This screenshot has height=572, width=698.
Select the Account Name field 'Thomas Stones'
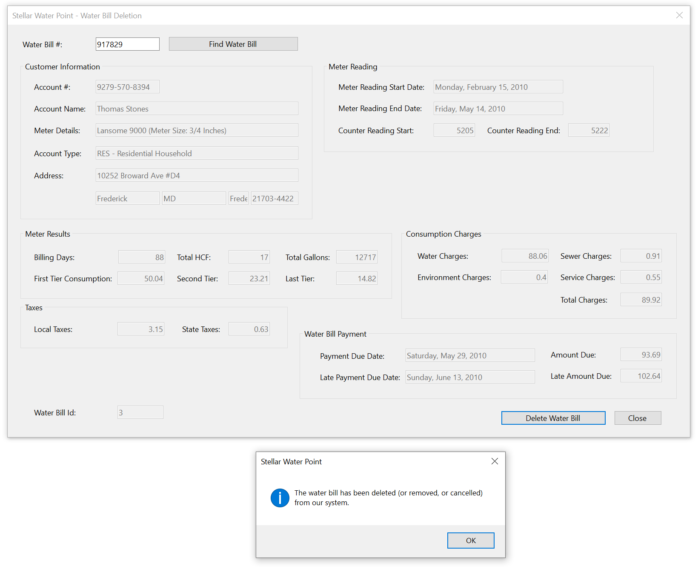[197, 109]
